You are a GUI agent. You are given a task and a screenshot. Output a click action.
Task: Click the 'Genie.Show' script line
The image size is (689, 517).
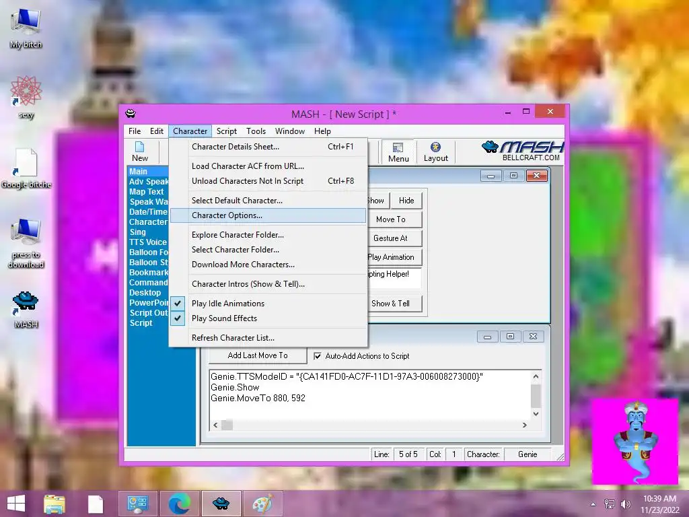click(x=235, y=387)
